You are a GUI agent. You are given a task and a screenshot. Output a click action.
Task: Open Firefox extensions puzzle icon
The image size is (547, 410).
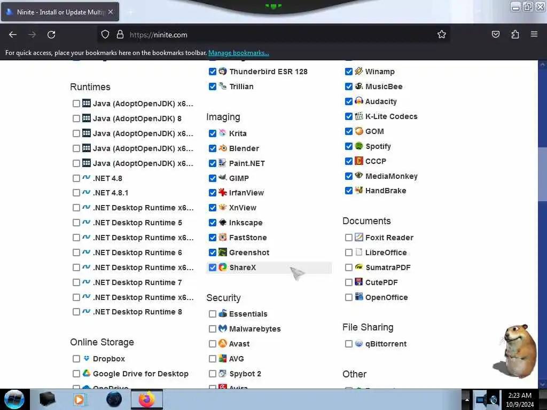coord(515,35)
